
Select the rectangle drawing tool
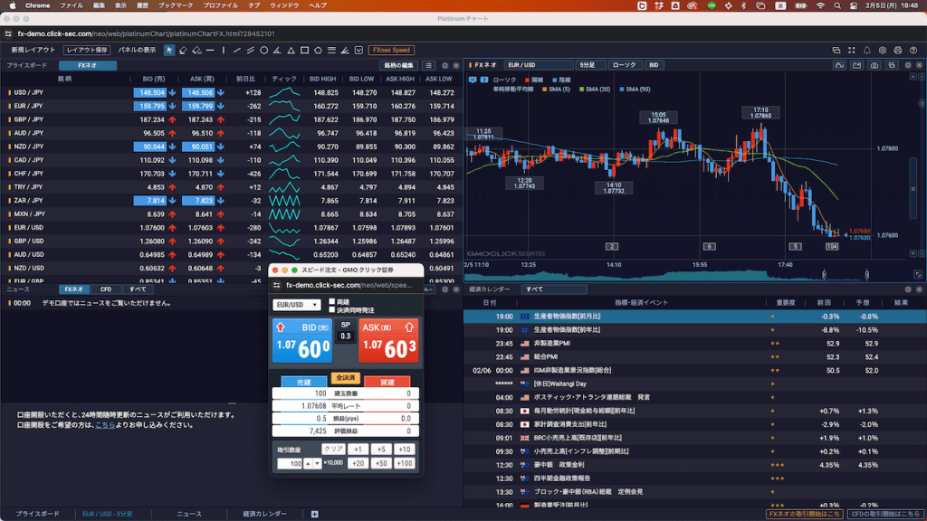304,51
